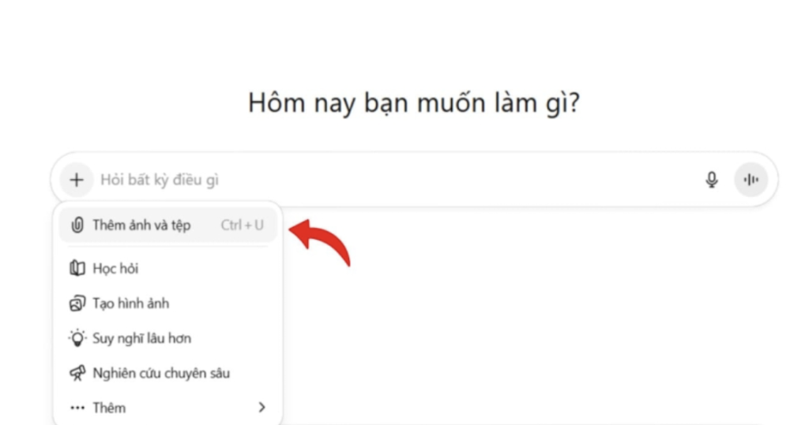Choose Học hỏi from the menu
This screenshot has height=425, width=809.
click(x=115, y=268)
